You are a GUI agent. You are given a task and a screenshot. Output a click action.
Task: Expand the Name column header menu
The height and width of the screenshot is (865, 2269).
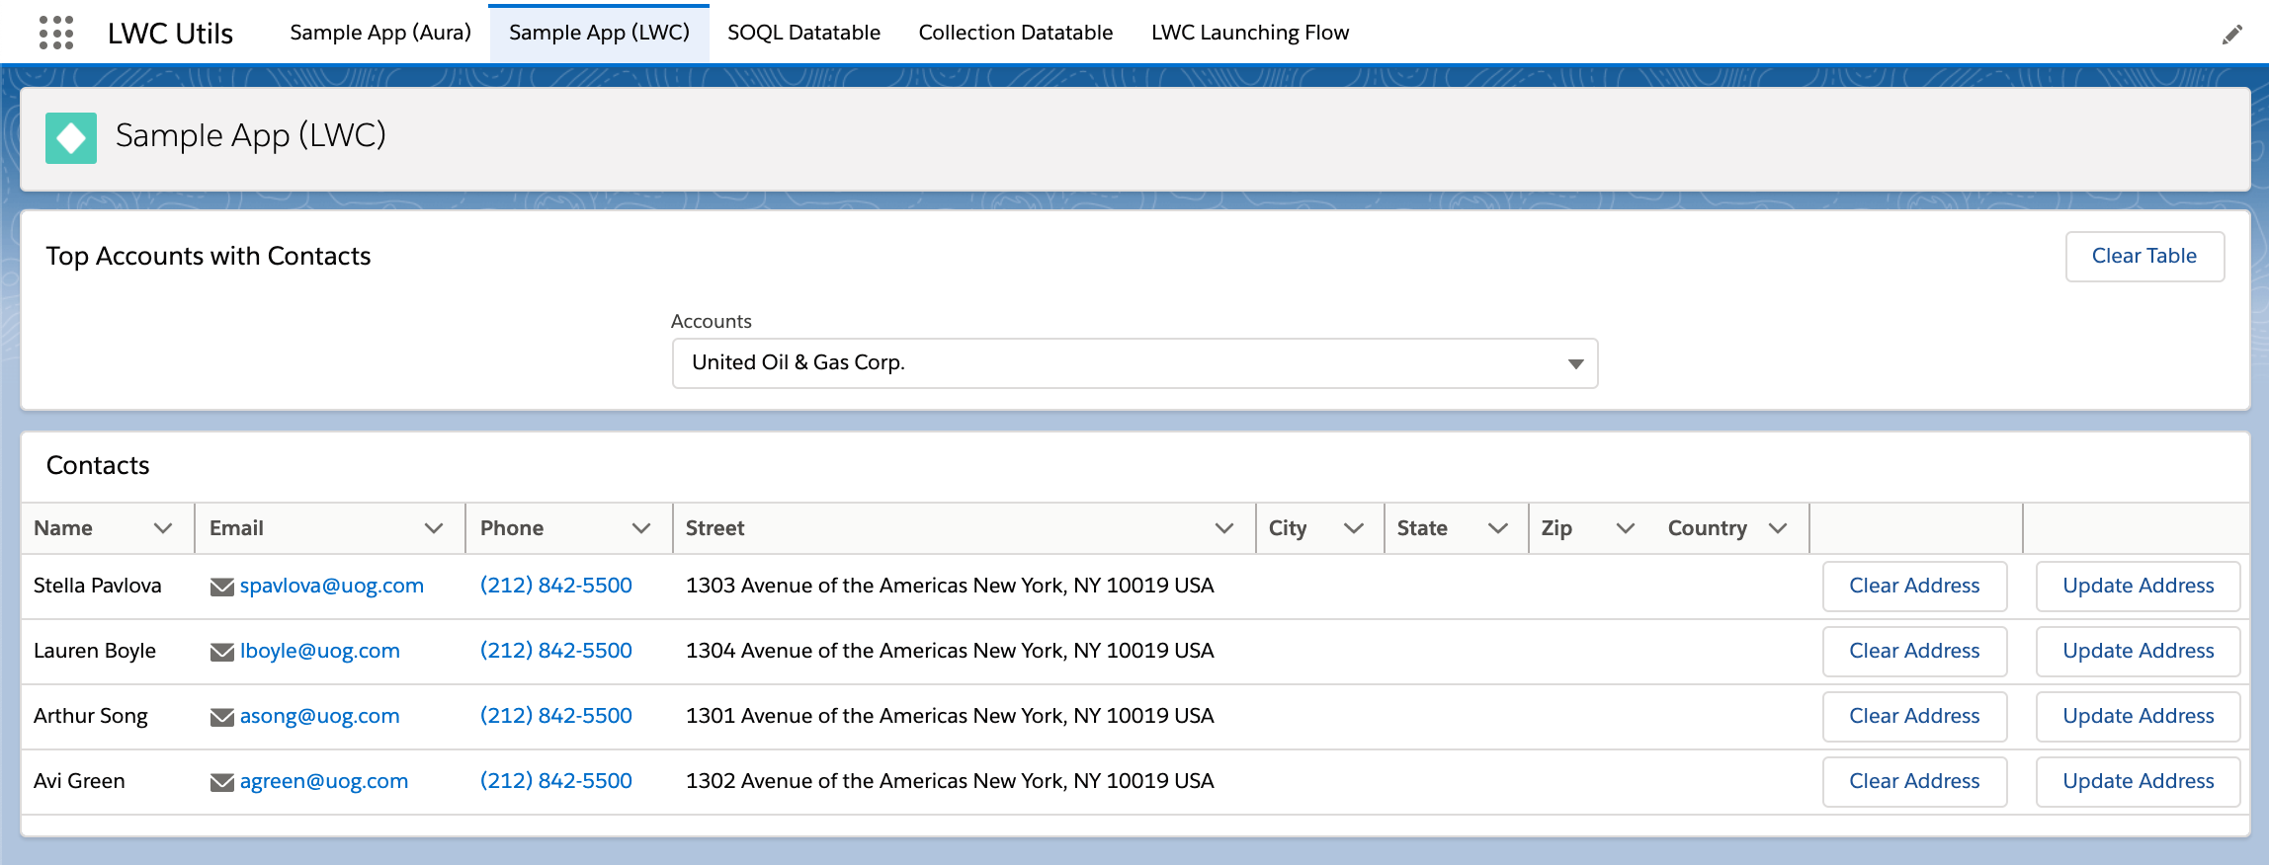point(163,528)
